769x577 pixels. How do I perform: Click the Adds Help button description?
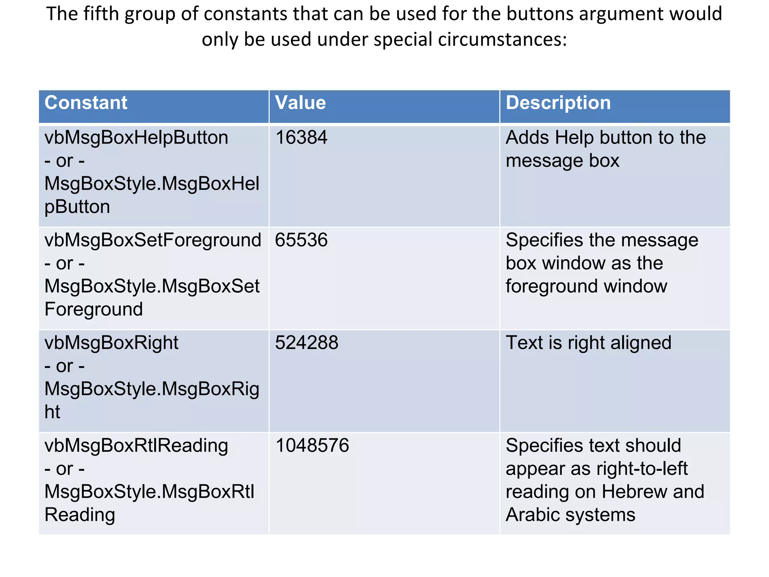[x=615, y=176]
